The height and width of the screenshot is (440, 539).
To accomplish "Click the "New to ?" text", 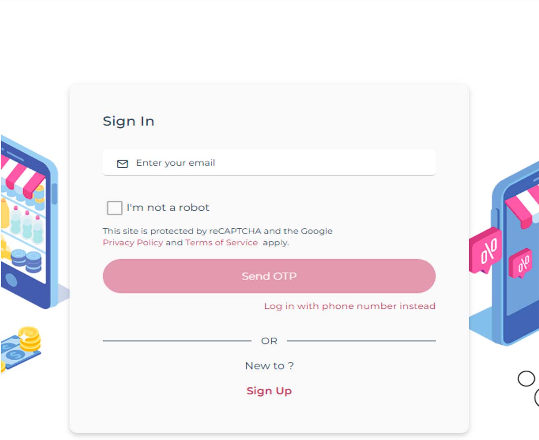I will point(269,366).
